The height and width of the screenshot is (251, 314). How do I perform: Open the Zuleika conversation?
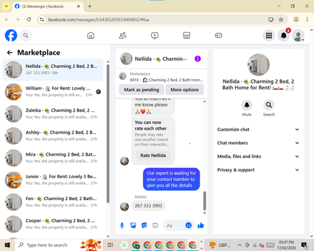(53, 114)
